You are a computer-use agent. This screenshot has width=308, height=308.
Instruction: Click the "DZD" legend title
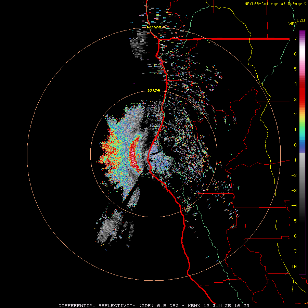coord(301,21)
